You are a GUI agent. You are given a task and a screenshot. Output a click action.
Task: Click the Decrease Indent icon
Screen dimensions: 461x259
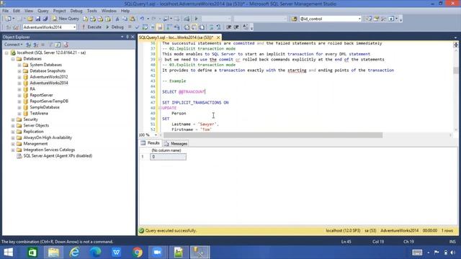229,27
